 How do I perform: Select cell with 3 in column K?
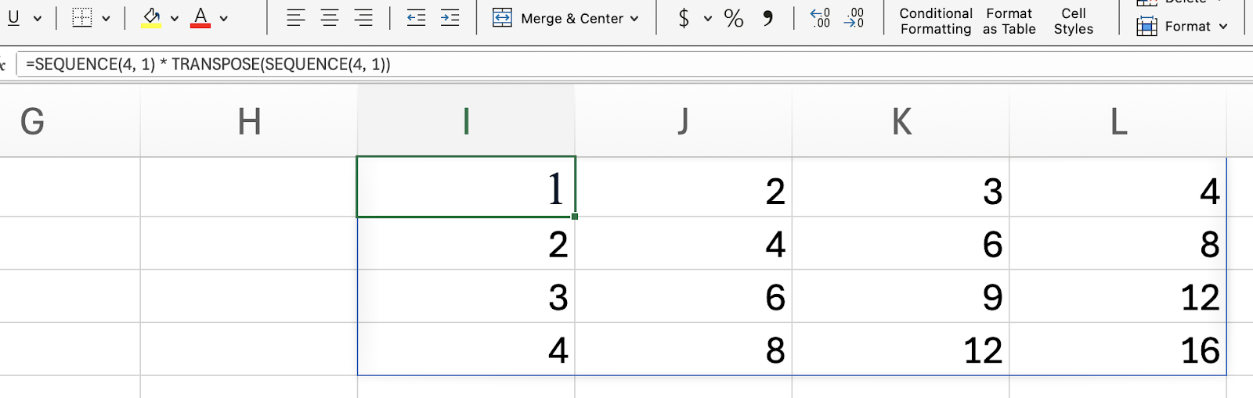tap(901, 187)
